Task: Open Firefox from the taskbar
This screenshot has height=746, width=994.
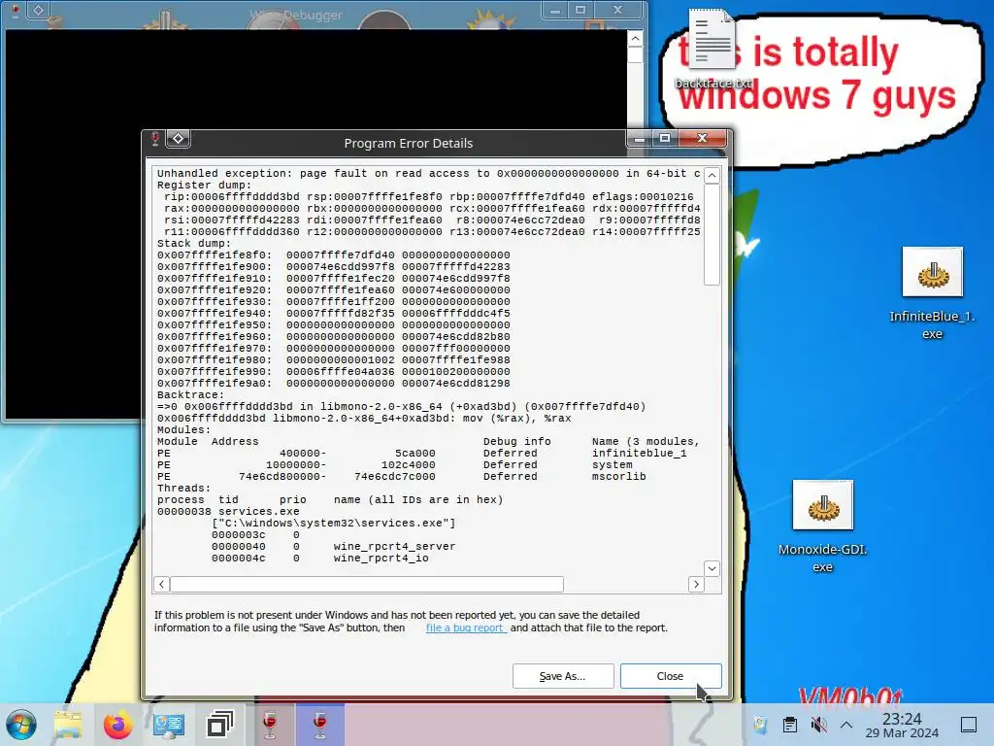Action: tap(117, 725)
